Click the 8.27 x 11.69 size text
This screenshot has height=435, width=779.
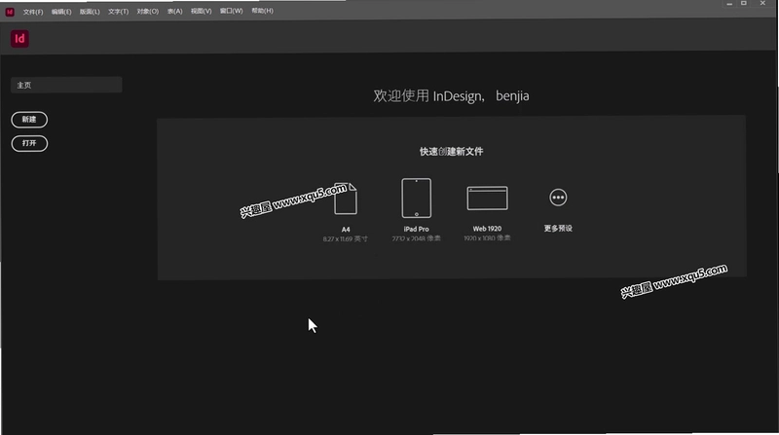(346, 238)
